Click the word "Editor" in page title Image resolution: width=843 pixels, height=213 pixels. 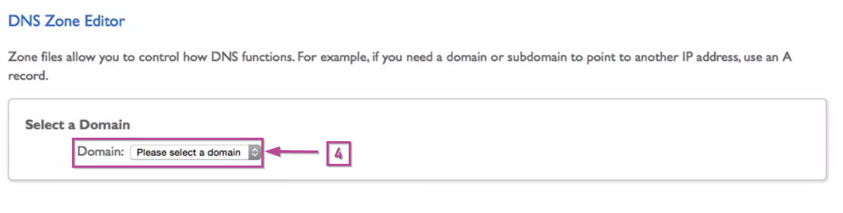pos(105,21)
